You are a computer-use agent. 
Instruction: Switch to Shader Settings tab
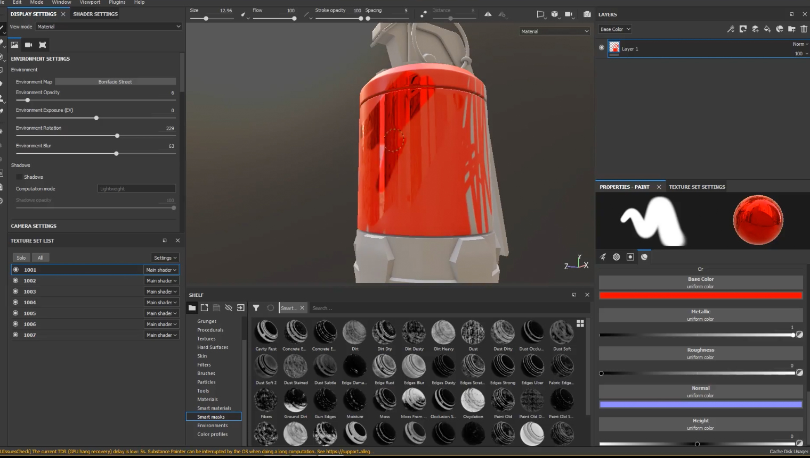click(x=95, y=14)
